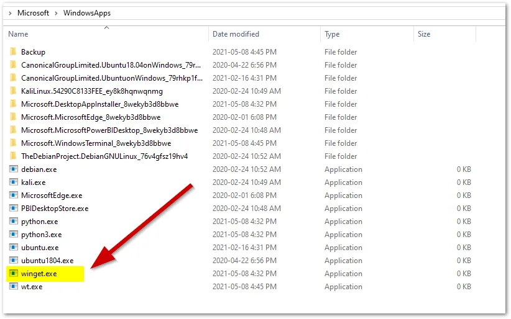
Task: Click the Application type for winget.exe
Action: [343, 274]
